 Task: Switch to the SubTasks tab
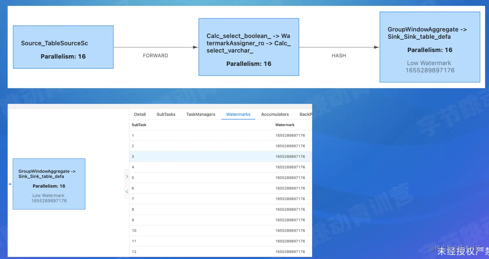pyautogui.click(x=166, y=114)
